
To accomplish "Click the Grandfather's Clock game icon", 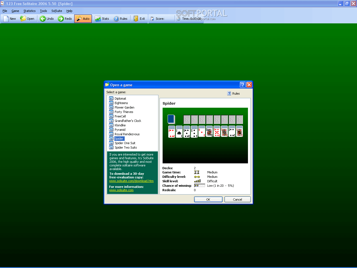I will [x=111, y=121].
